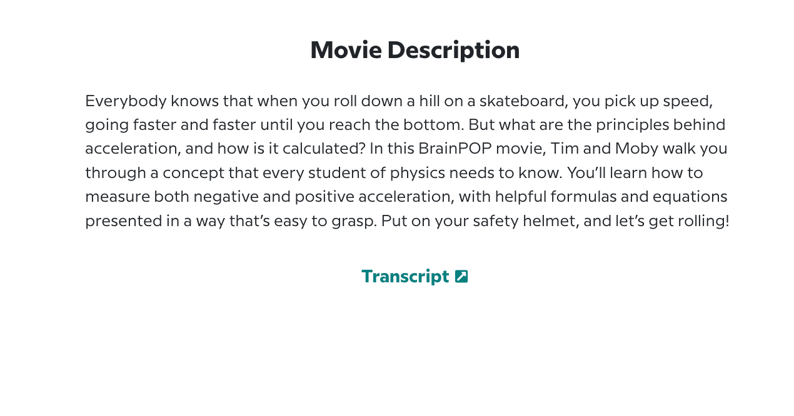Click the word "equations" in the description
This screenshot has height=416, width=794.
pos(690,197)
